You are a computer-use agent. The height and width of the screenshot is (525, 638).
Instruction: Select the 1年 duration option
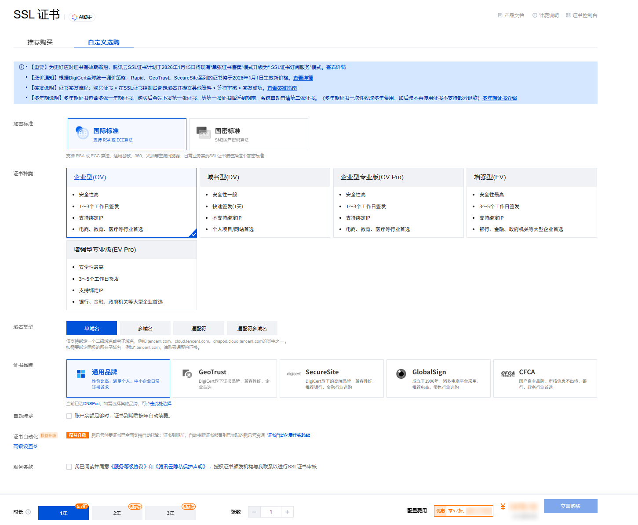[x=63, y=513]
